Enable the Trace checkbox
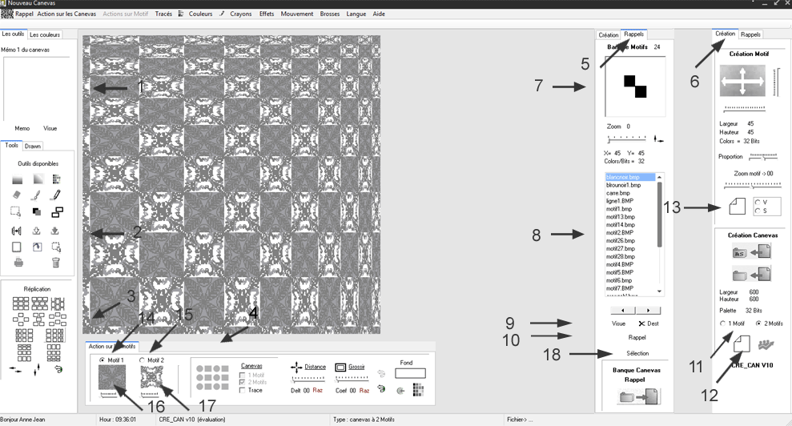792x426 pixels. [243, 390]
